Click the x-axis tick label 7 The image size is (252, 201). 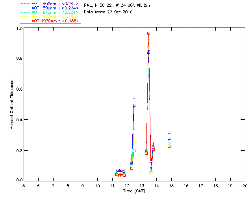point(53,186)
